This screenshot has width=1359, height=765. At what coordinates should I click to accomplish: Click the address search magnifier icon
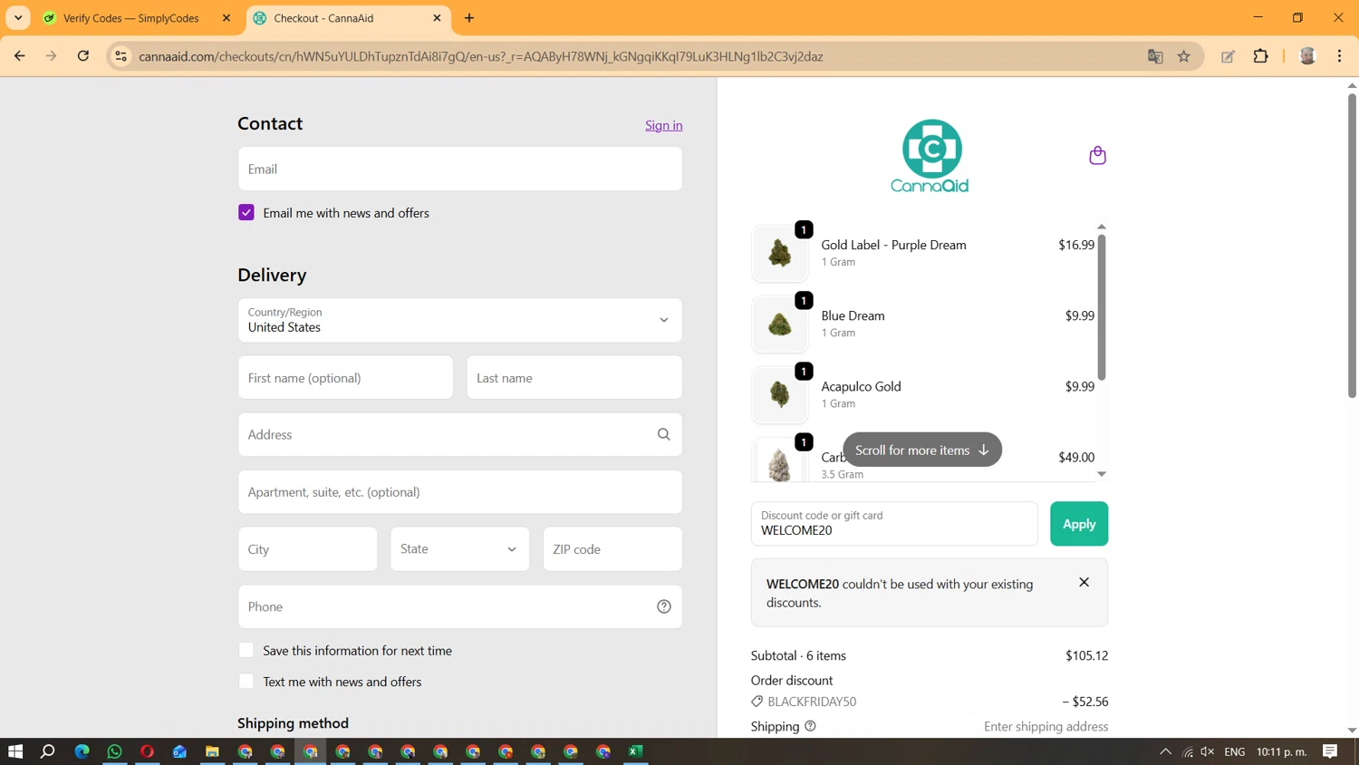663,434
